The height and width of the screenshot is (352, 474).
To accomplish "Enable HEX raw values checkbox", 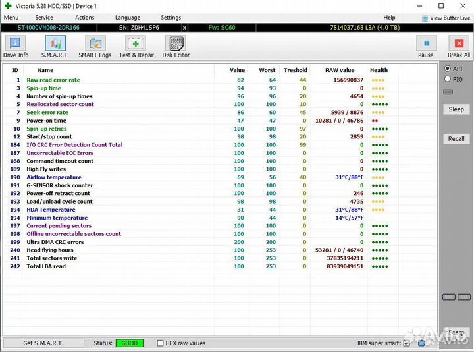I will (161, 343).
